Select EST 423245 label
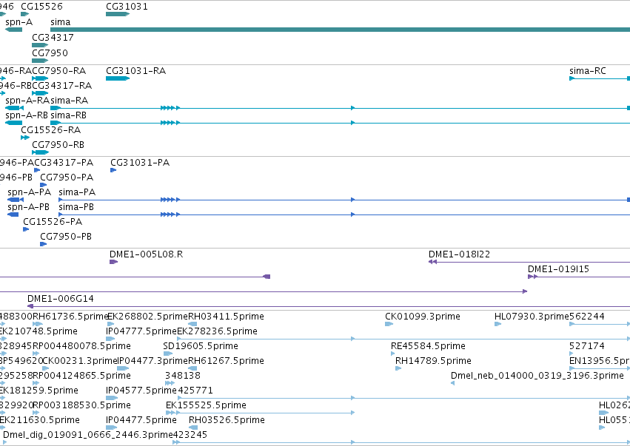Image resolution: width=630 pixels, height=446 pixels. coord(190,435)
